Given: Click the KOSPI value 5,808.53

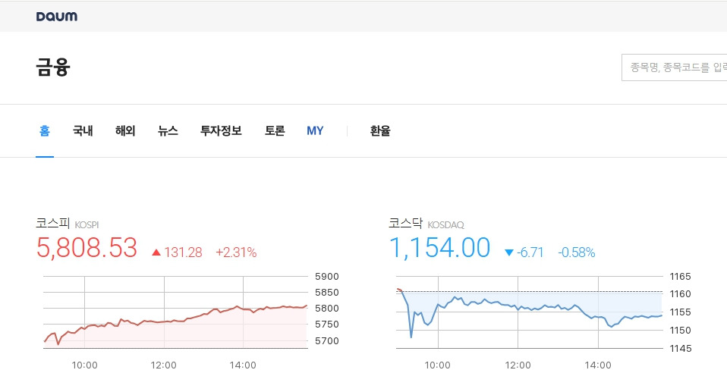Looking at the screenshot, I should (87, 247).
